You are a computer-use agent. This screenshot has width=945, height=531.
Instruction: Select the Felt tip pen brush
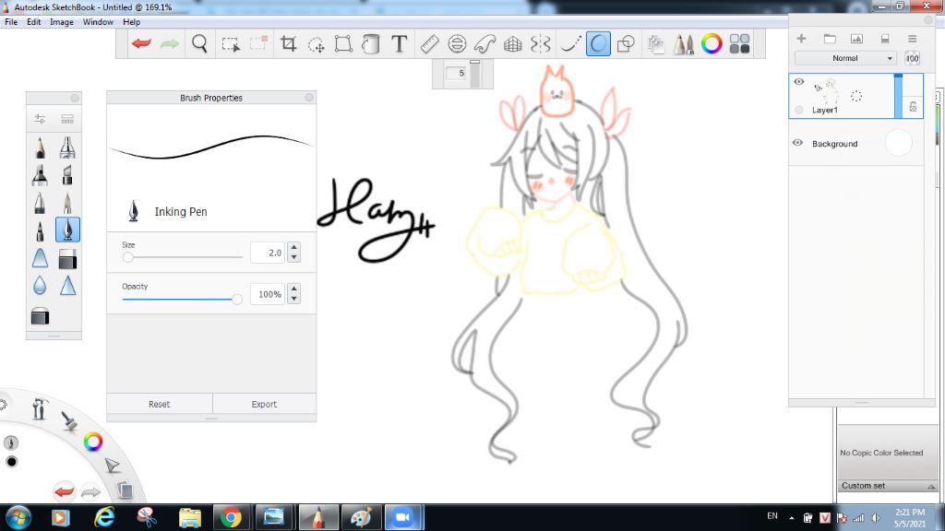(40, 230)
